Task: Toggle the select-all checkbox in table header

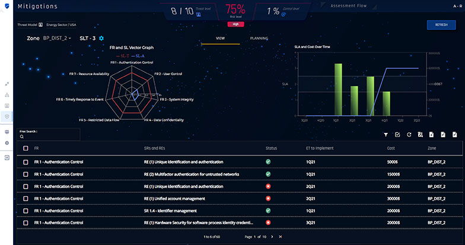Action: pyautogui.click(x=26, y=148)
